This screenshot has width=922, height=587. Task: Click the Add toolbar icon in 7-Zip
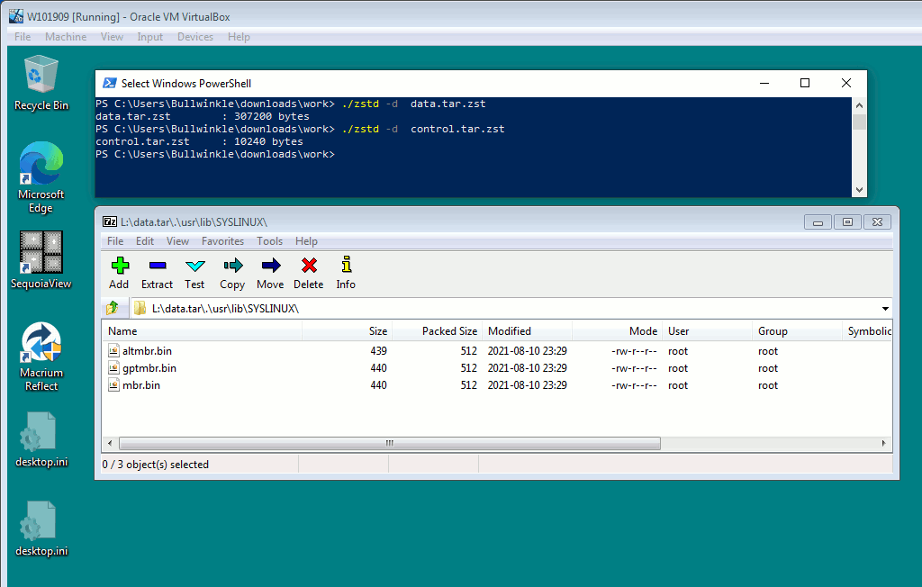120,266
